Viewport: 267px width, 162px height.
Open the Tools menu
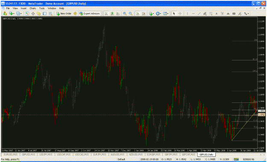pos(42,8)
